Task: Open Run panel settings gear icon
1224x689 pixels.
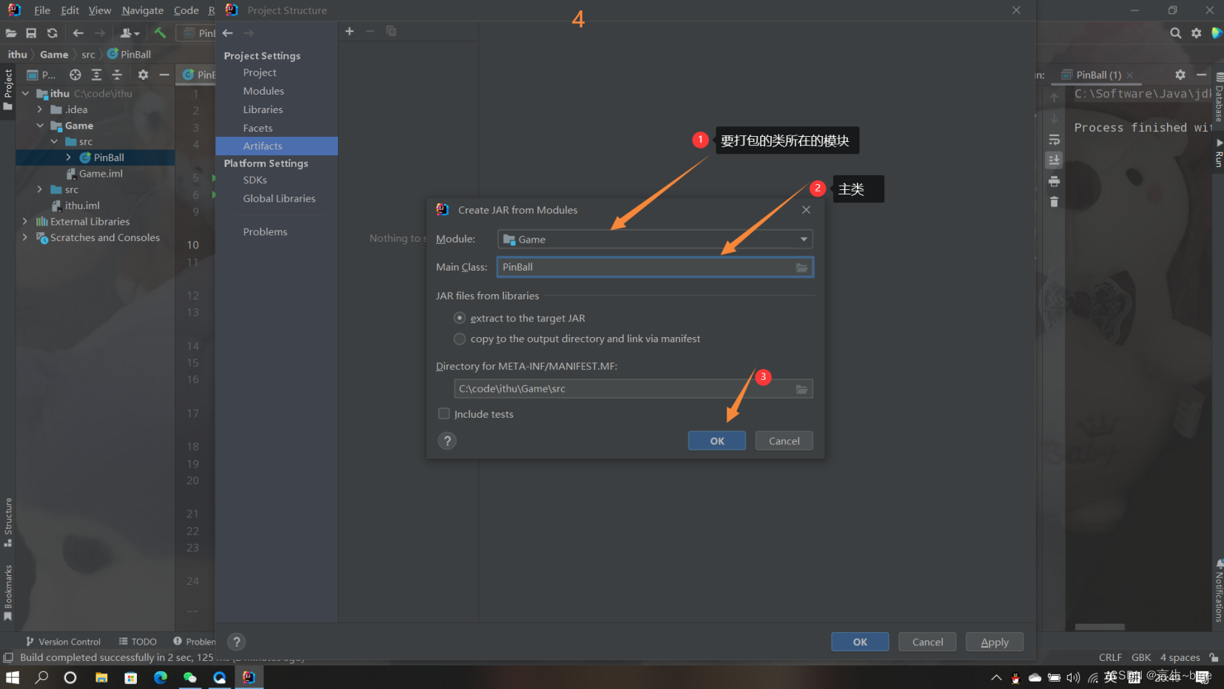Action: pyautogui.click(x=1180, y=75)
